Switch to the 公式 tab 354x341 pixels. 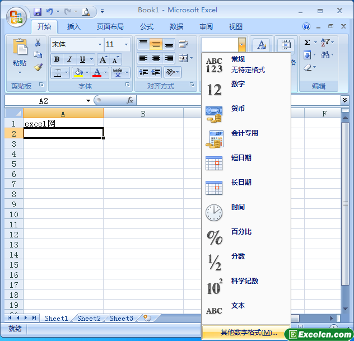pos(147,27)
